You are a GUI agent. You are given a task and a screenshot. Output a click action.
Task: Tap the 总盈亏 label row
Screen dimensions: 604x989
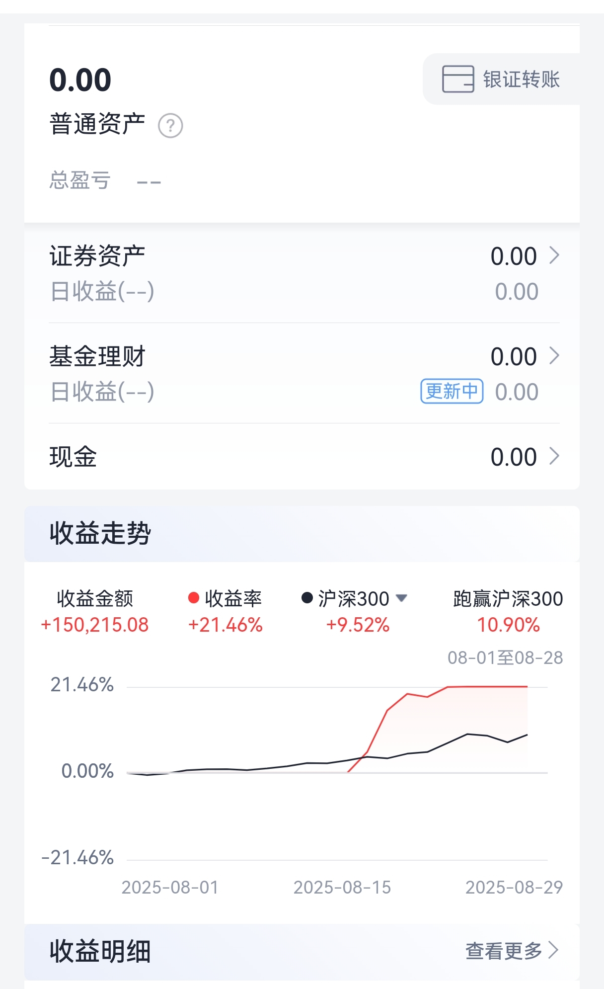coord(105,180)
